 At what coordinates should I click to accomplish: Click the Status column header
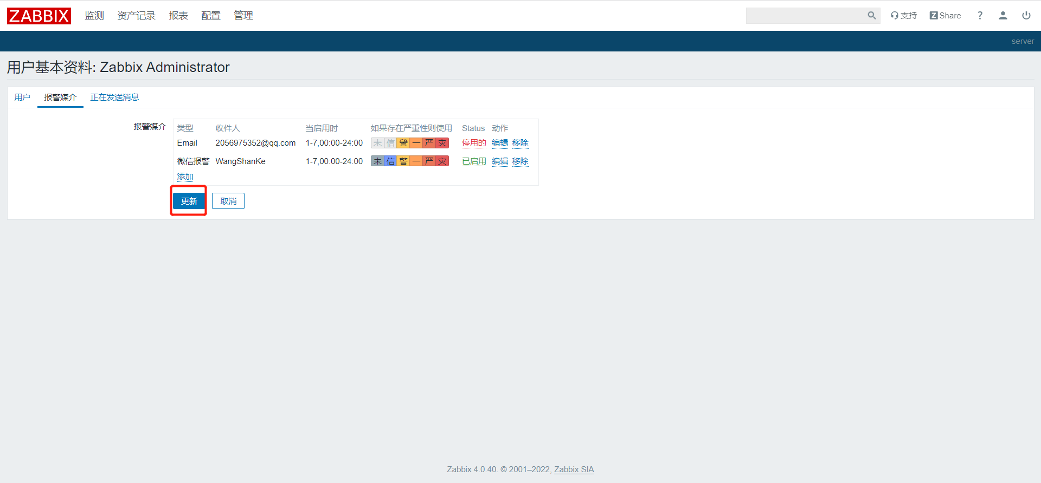(473, 128)
